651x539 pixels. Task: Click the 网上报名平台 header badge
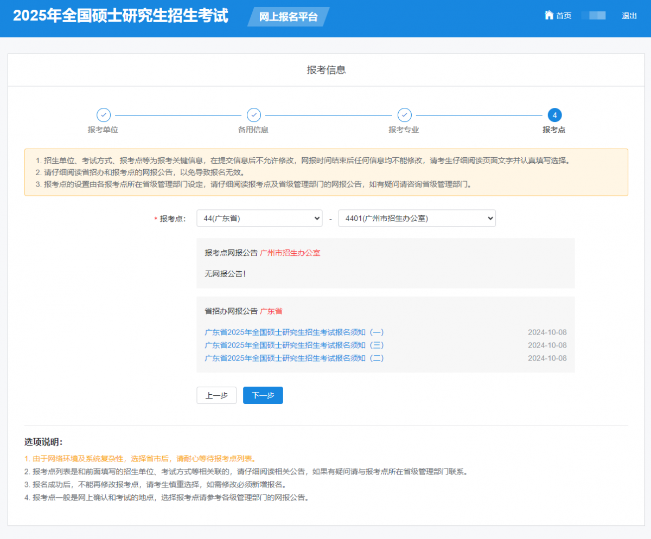coord(288,17)
